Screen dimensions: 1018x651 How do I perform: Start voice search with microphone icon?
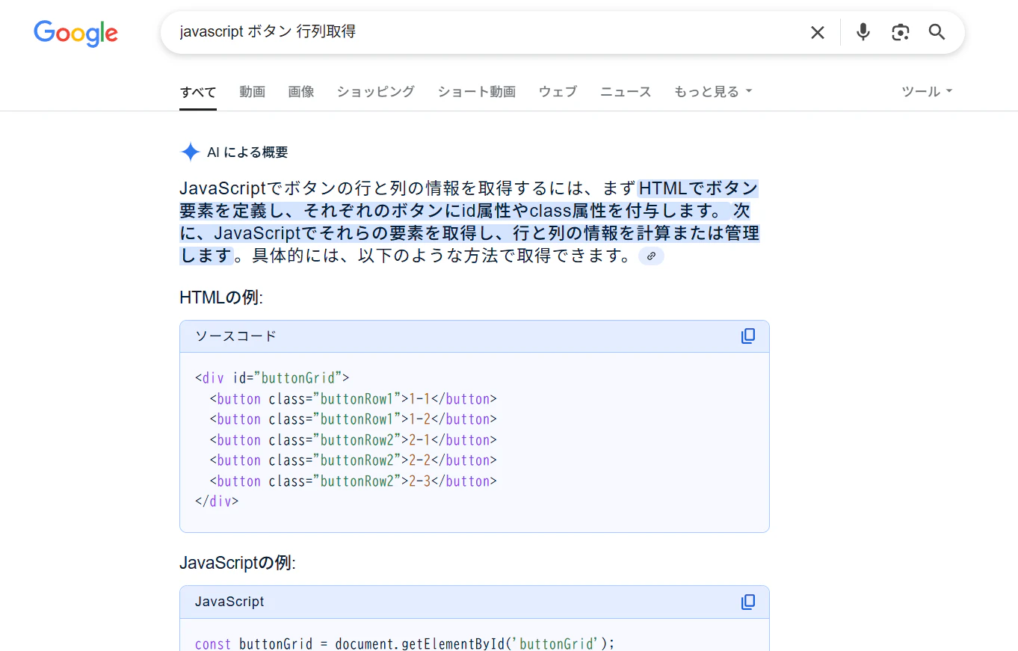[863, 32]
